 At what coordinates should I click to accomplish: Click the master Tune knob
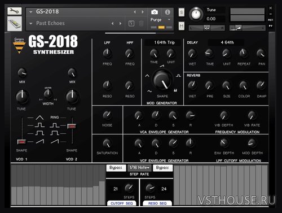(x=196, y=14)
